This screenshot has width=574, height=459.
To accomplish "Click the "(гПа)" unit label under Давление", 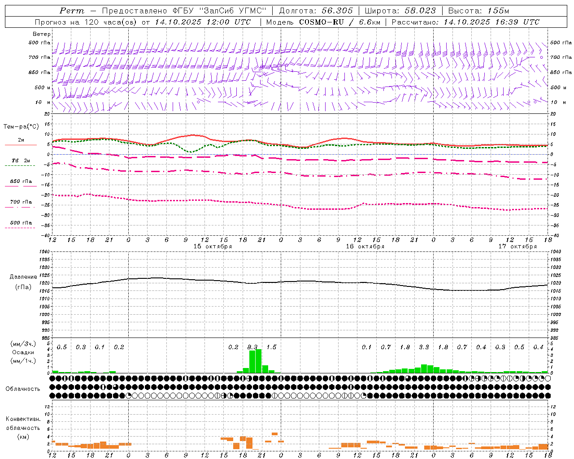I will tap(23, 287).
